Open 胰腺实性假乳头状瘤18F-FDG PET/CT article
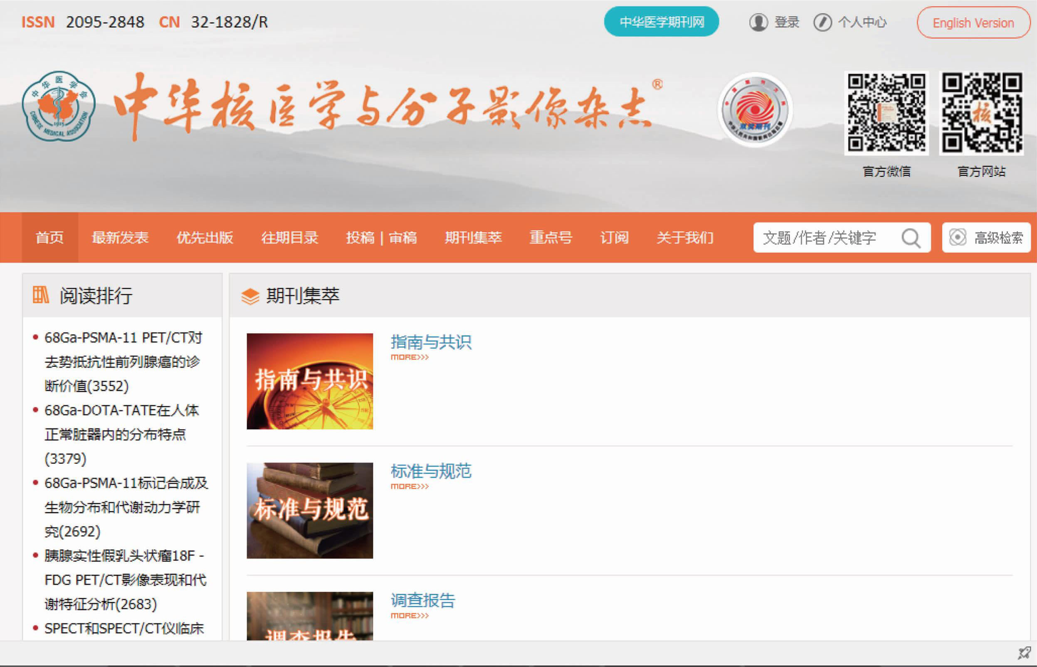 click(126, 580)
